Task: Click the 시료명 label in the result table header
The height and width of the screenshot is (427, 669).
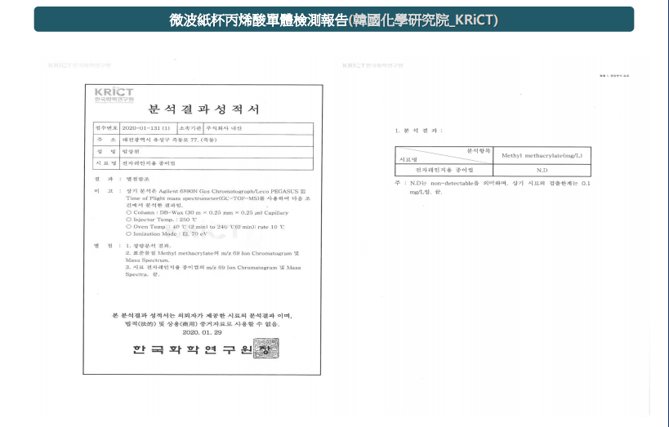Action: (408, 159)
